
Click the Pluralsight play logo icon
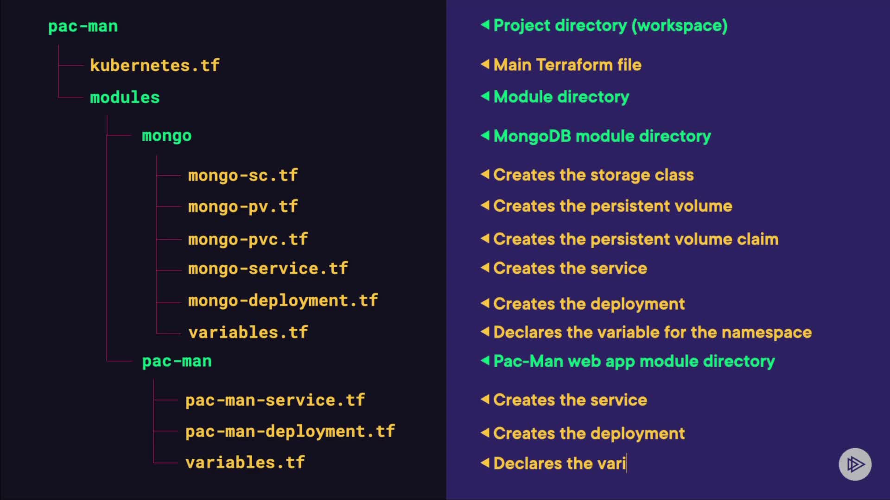click(x=855, y=464)
